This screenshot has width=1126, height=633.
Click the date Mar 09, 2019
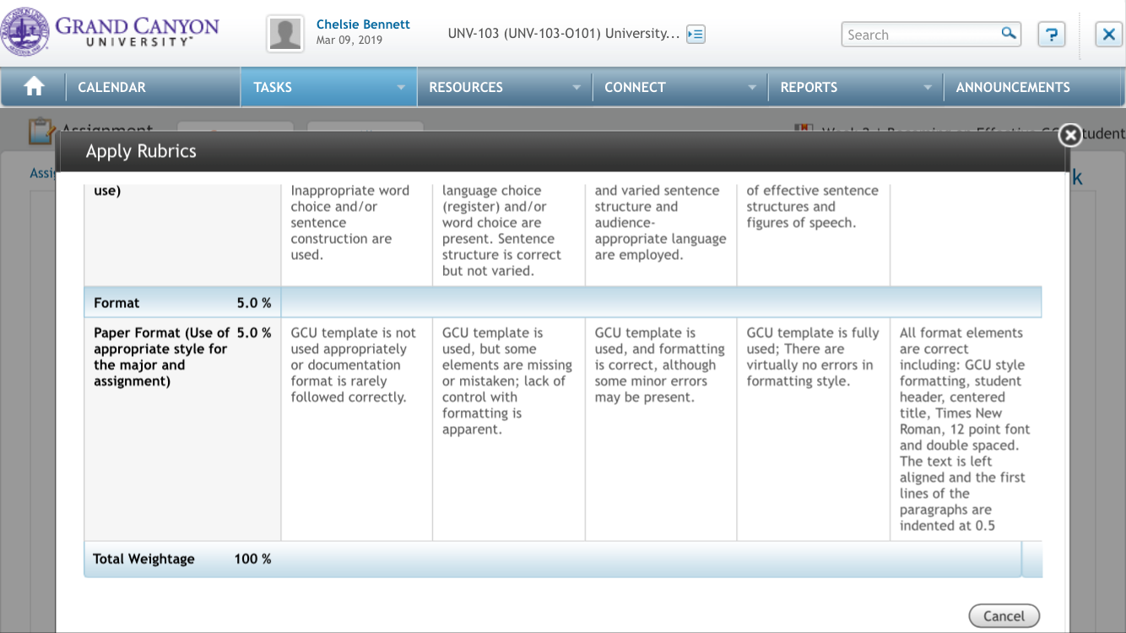point(349,41)
